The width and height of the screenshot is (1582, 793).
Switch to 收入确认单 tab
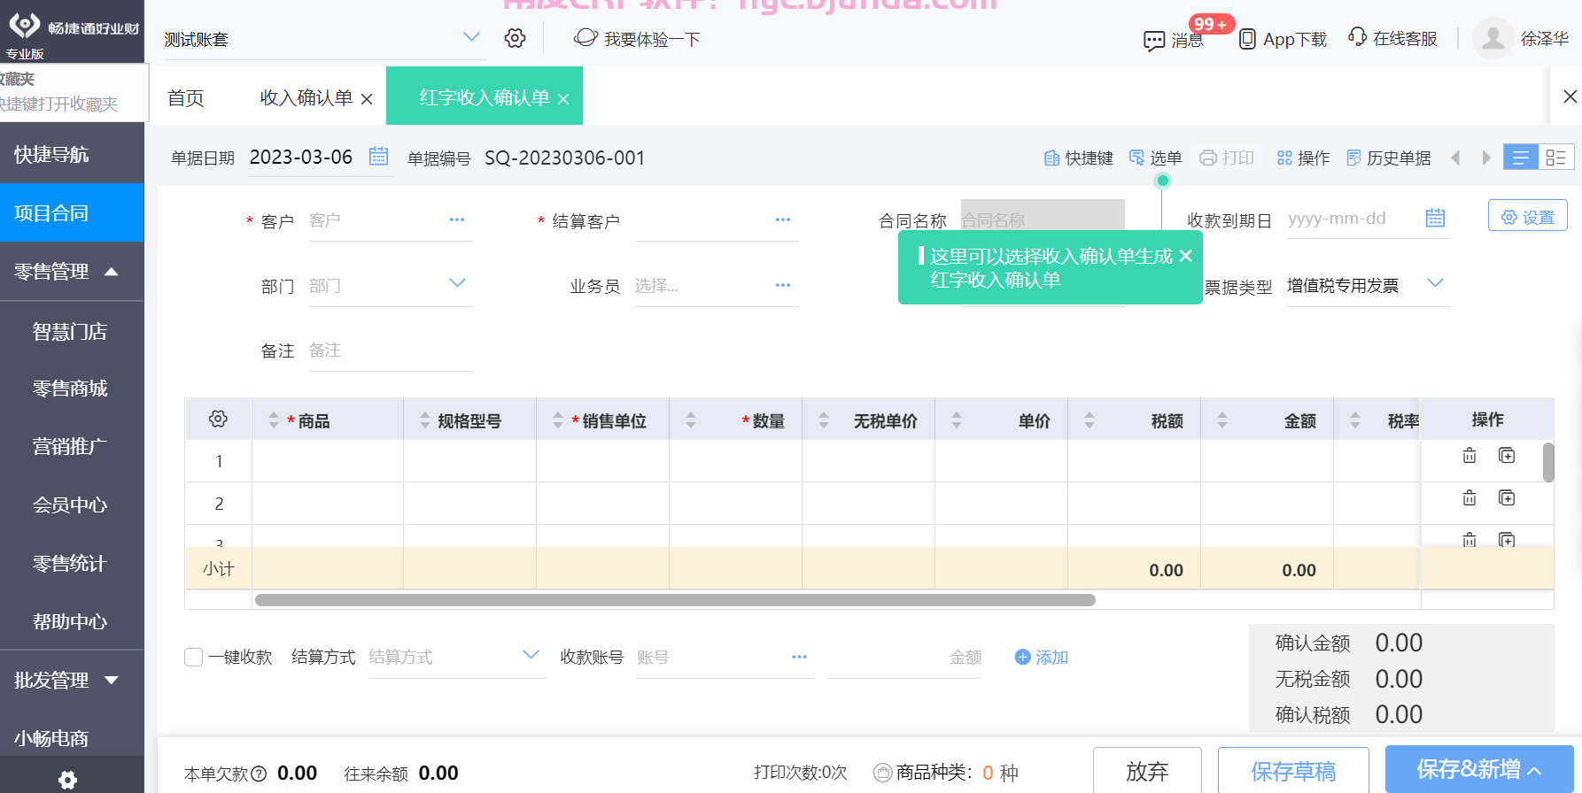tap(306, 97)
